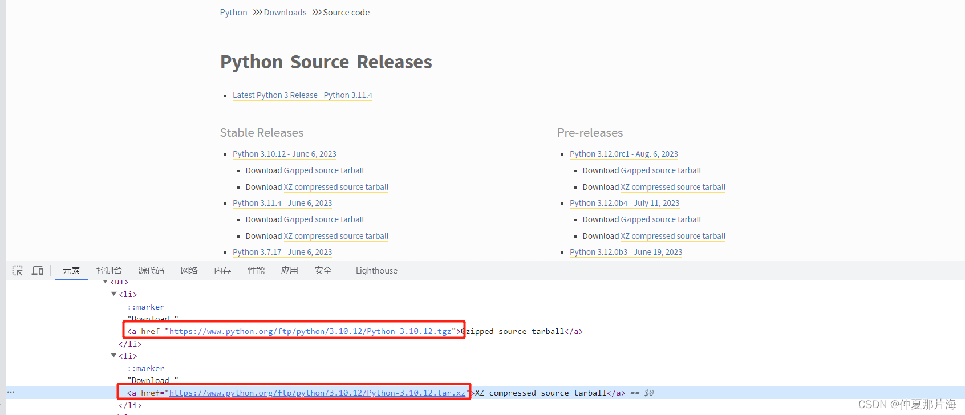Open the 网络 (Network) tab
965x415 pixels.
tap(189, 271)
